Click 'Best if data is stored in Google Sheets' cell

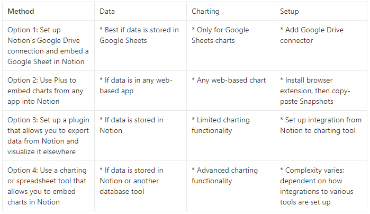click(140, 46)
